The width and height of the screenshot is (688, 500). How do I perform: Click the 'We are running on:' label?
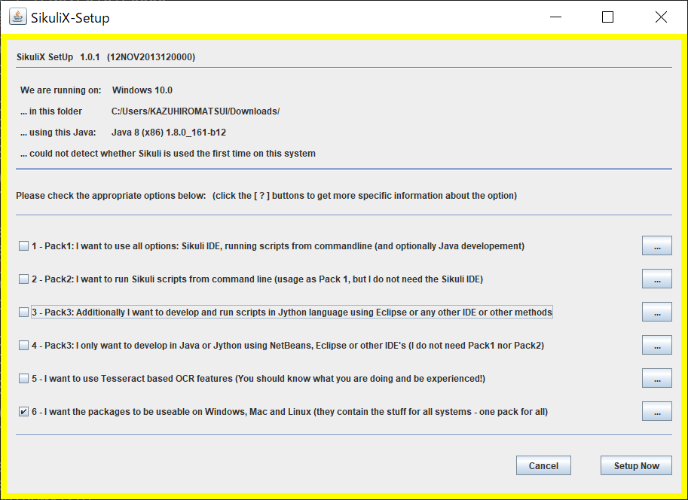point(60,90)
